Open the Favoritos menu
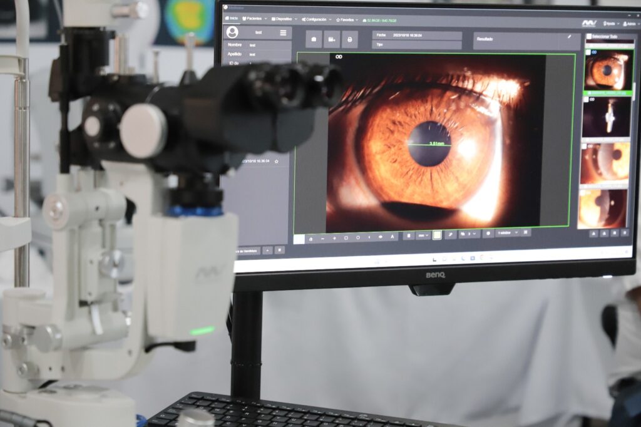This screenshot has width=641, height=427. click(348, 20)
